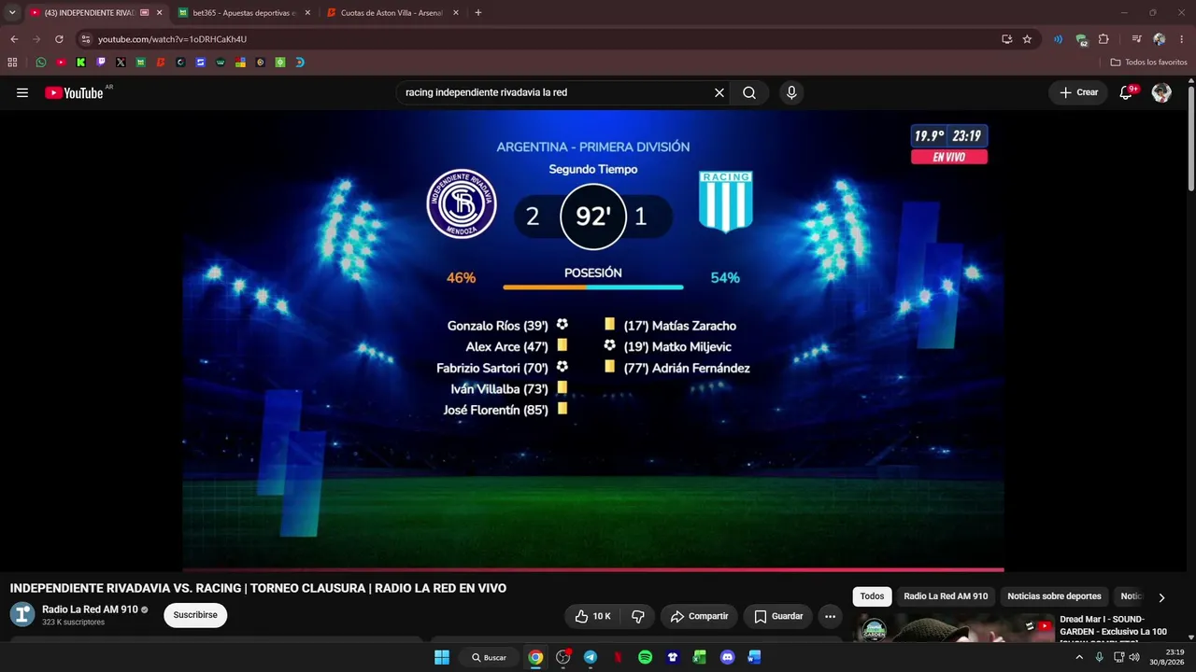The image size is (1196, 672).
Task: Expand the tab search dropdown
Action: [x=12, y=13]
